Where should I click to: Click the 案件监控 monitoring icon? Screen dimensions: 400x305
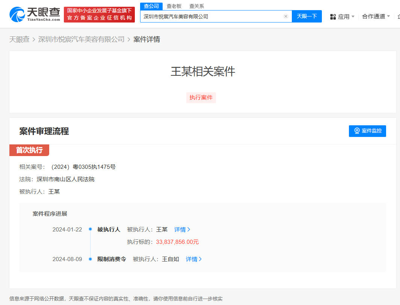click(x=356, y=131)
